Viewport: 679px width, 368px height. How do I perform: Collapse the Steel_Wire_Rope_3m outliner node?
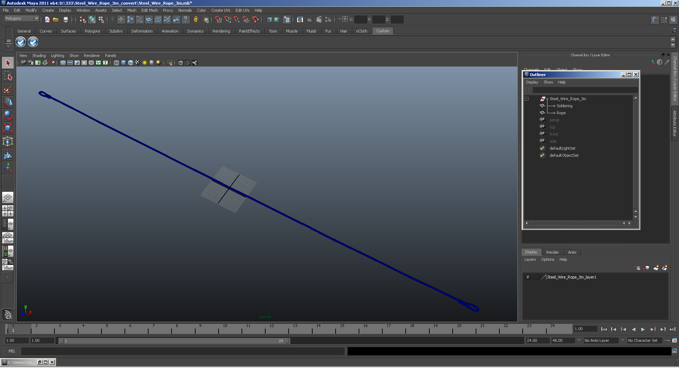coord(527,99)
